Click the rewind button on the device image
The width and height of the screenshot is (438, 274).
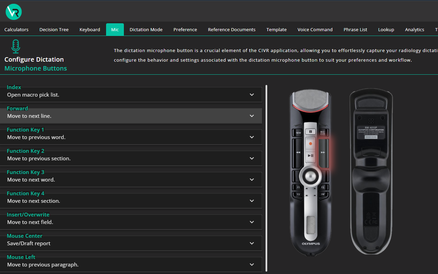point(298,152)
